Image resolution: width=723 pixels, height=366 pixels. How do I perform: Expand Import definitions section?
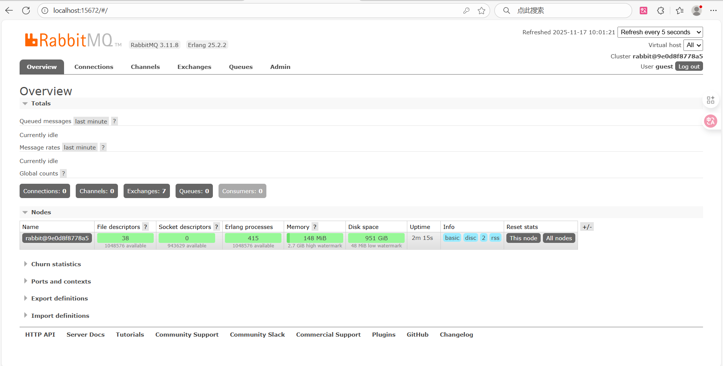(x=60, y=316)
